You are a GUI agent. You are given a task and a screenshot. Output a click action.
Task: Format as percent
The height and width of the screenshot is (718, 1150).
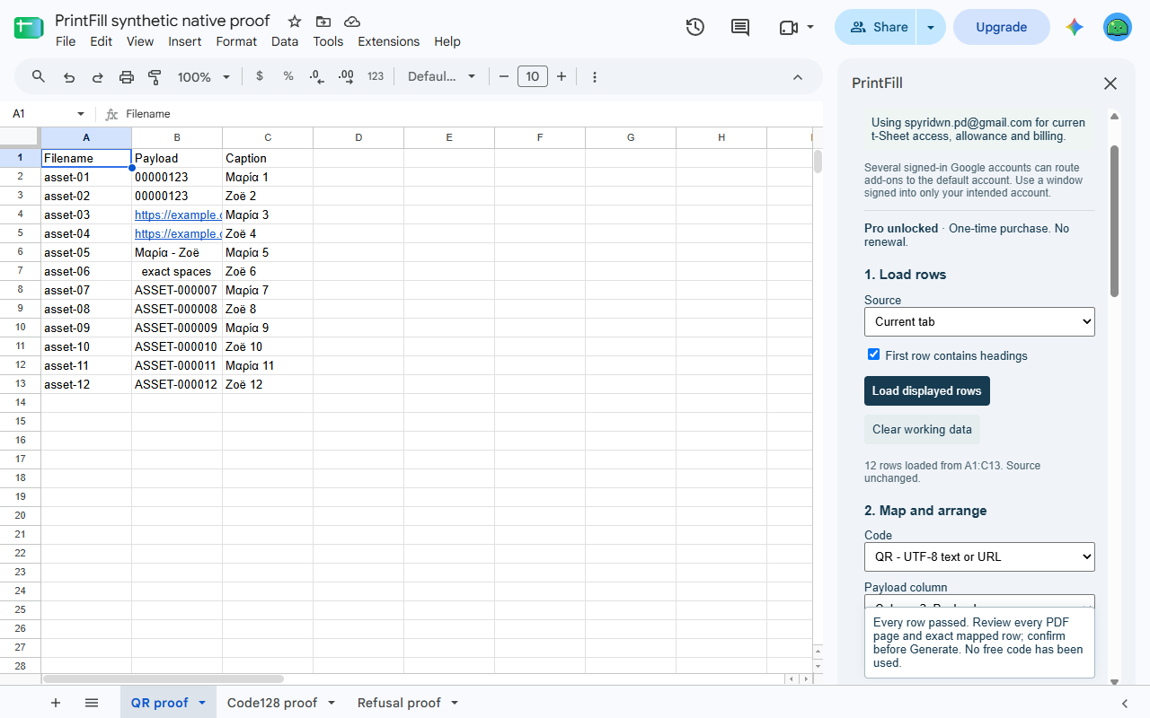(x=288, y=76)
